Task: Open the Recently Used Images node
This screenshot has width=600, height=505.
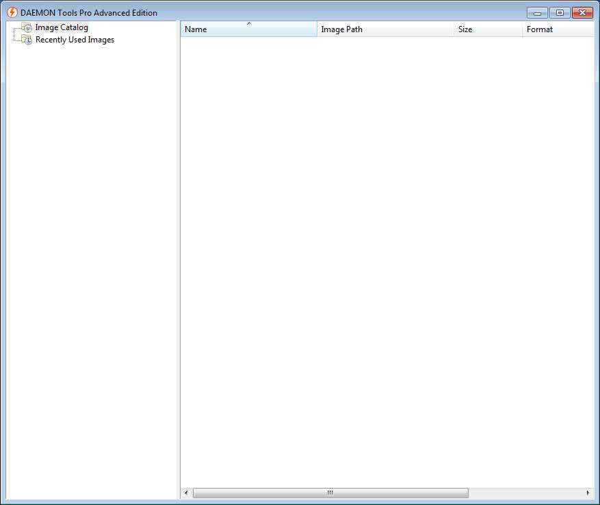Action: (75, 40)
